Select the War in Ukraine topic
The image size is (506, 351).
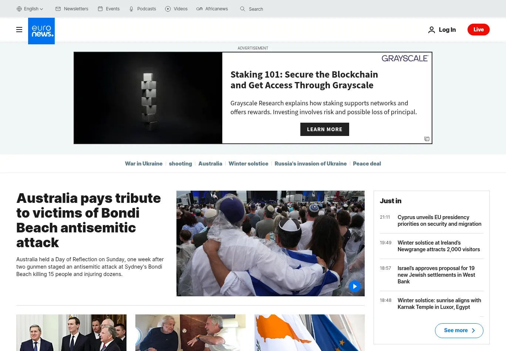pyautogui.click(x=144, y=164)
